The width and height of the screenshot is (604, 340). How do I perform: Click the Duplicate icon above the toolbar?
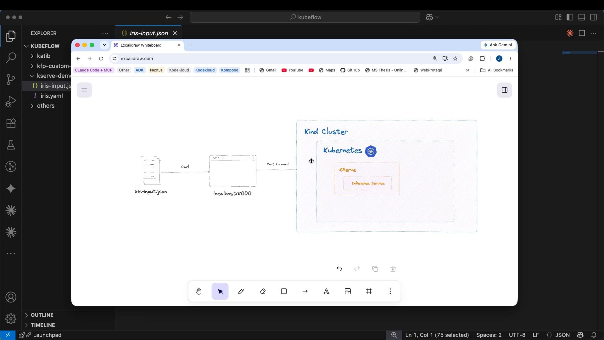click(375, 269)
